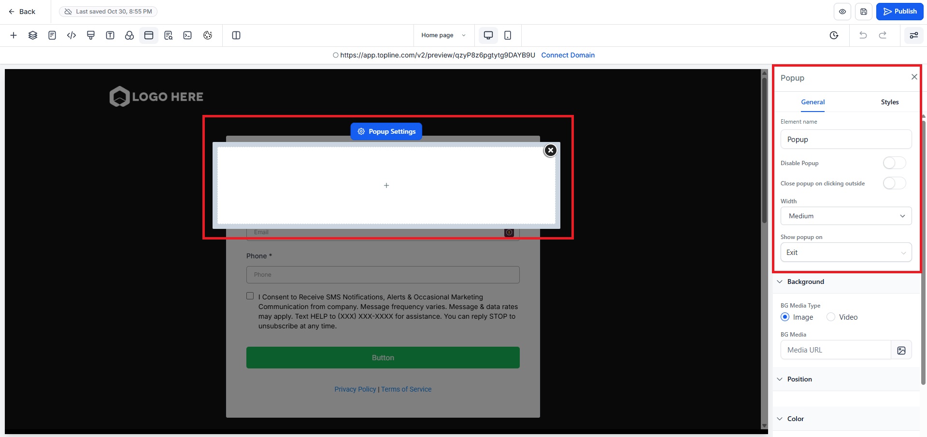
Task: Click the Back button
Action: click(22, 12)
